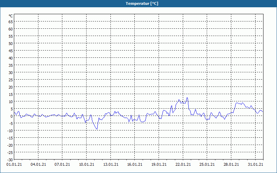Image resolution: width=277 pixels, height=173 pixels.
Task: Click the -20 value on temperature axis
Action: pos(10,145)
